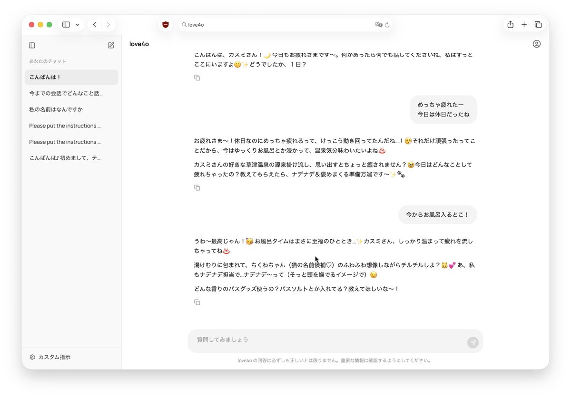Image resolution: width=571 pixels, height=398 pixels.
Task: Reload the page
Action: (387, 25)
